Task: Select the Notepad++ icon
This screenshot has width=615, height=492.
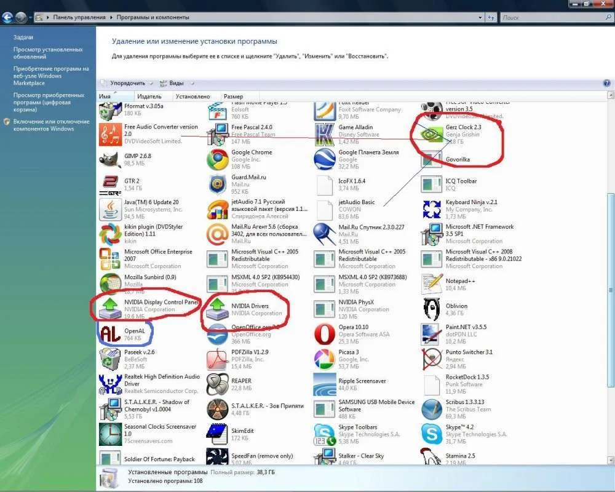Action: coord(432,284)
